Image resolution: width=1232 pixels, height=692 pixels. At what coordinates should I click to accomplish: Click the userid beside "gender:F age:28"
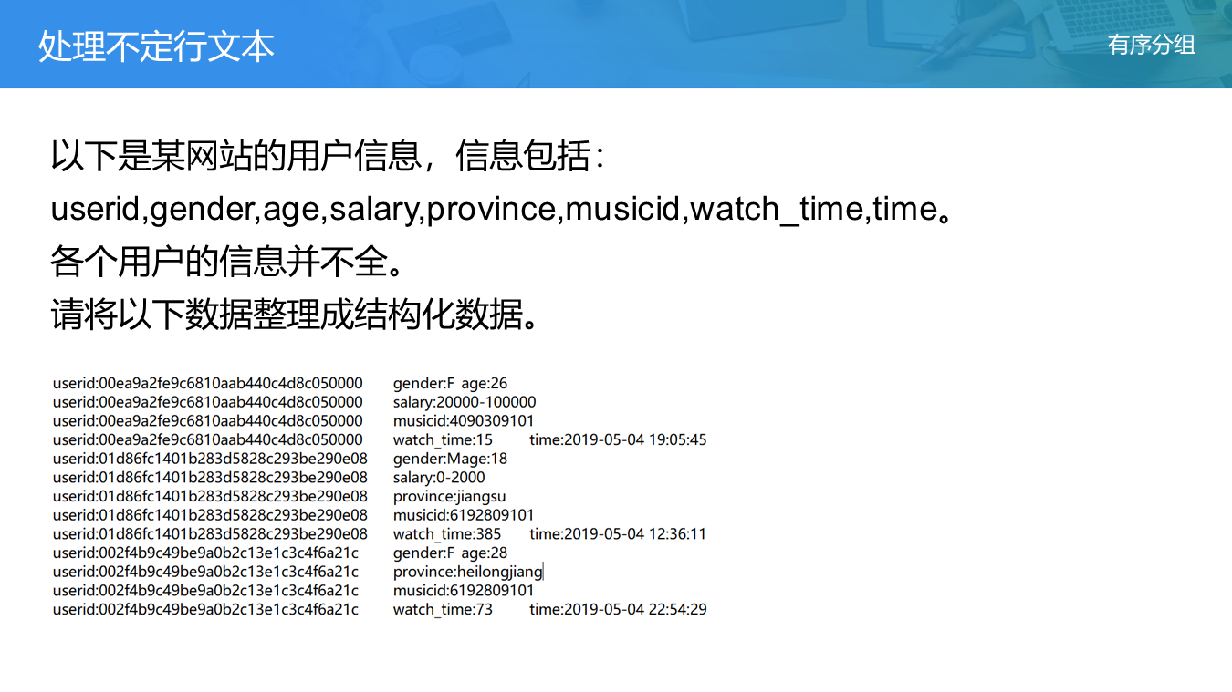[205, 553]
